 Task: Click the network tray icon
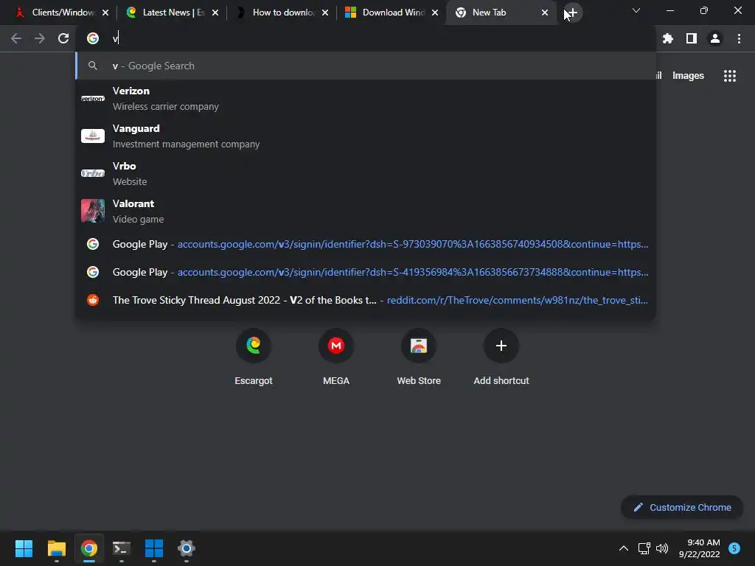click(644, 548)
